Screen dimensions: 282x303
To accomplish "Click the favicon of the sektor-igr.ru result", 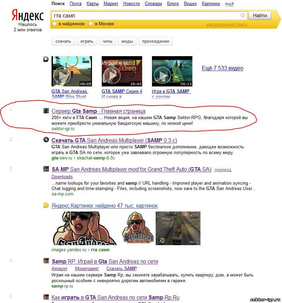I will coord(46,111).
